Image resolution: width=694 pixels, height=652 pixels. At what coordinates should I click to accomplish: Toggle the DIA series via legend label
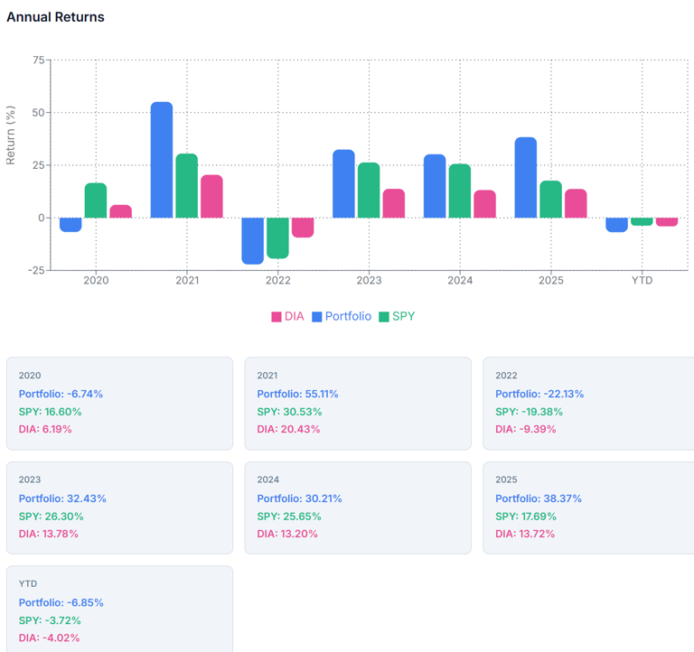pos(295,317)
